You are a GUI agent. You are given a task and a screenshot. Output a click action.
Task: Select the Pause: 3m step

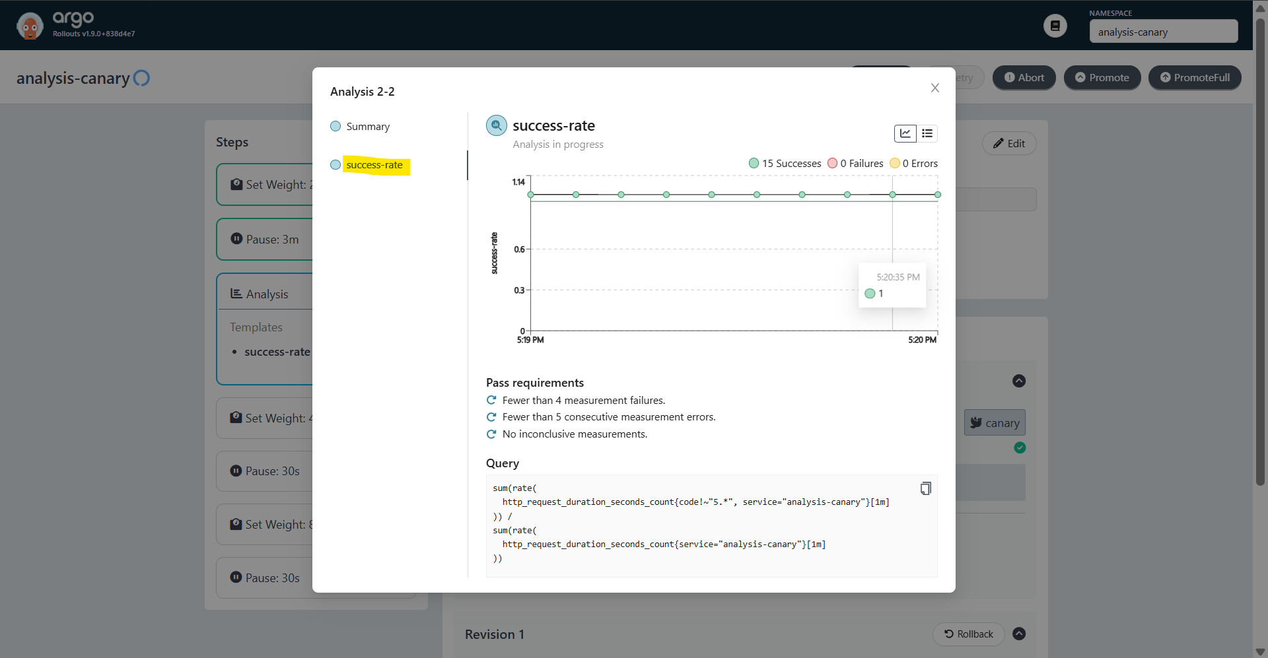[265, 239]
